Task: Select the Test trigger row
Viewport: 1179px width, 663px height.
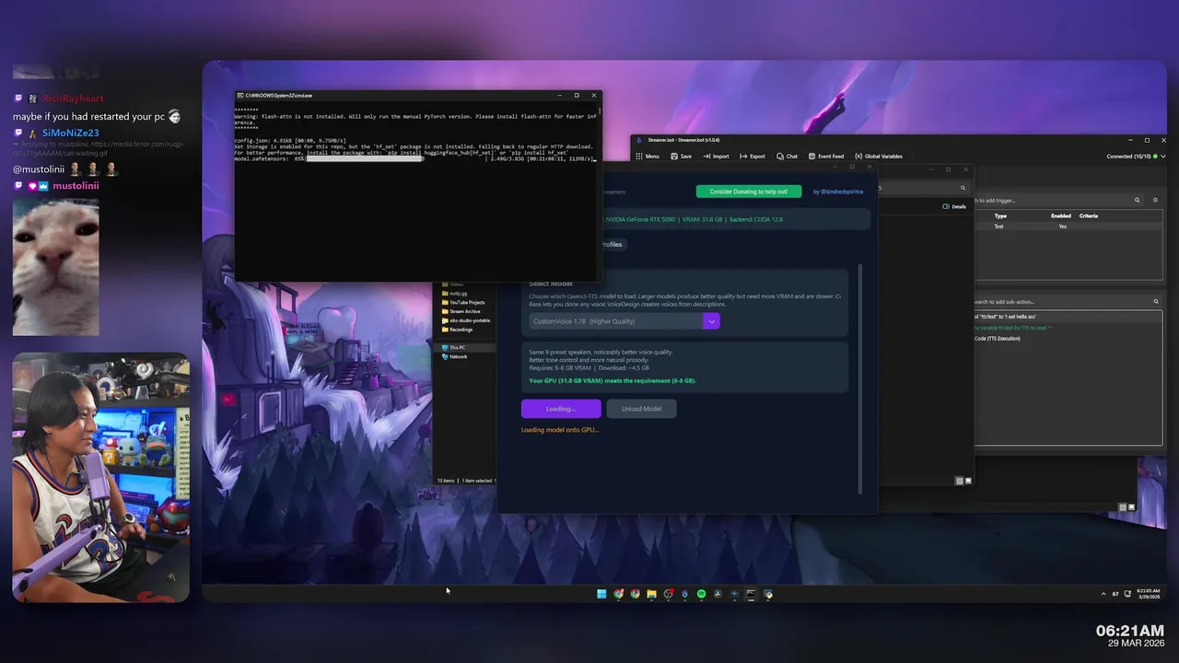Action: point(1068,227)
